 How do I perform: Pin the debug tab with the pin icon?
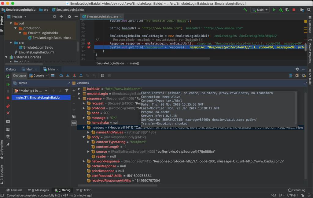(x=8, y=144)
